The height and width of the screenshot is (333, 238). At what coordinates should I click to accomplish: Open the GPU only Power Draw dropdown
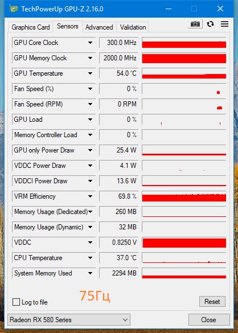coord(91,150)
